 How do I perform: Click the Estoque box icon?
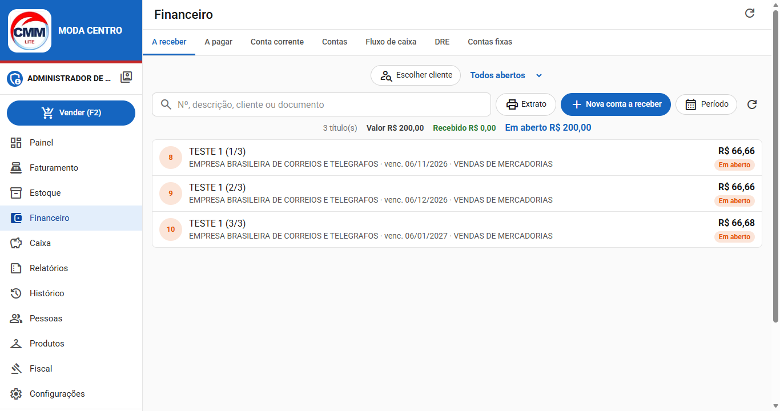(16, 193)
